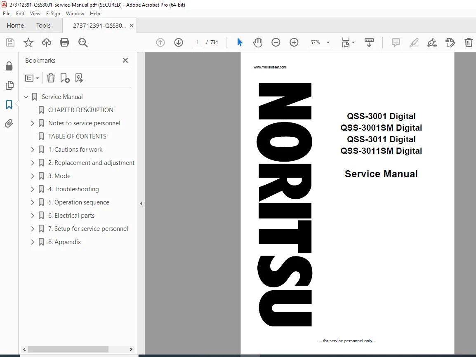Viewport: 476px width, 357px height.
Task: Expand 6. Electrical parts bookmark
Action: tap(33, 215)
